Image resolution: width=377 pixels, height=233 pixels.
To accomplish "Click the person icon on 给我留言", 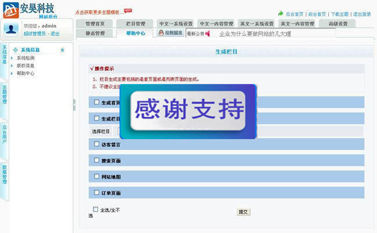I will click(161, 32).
